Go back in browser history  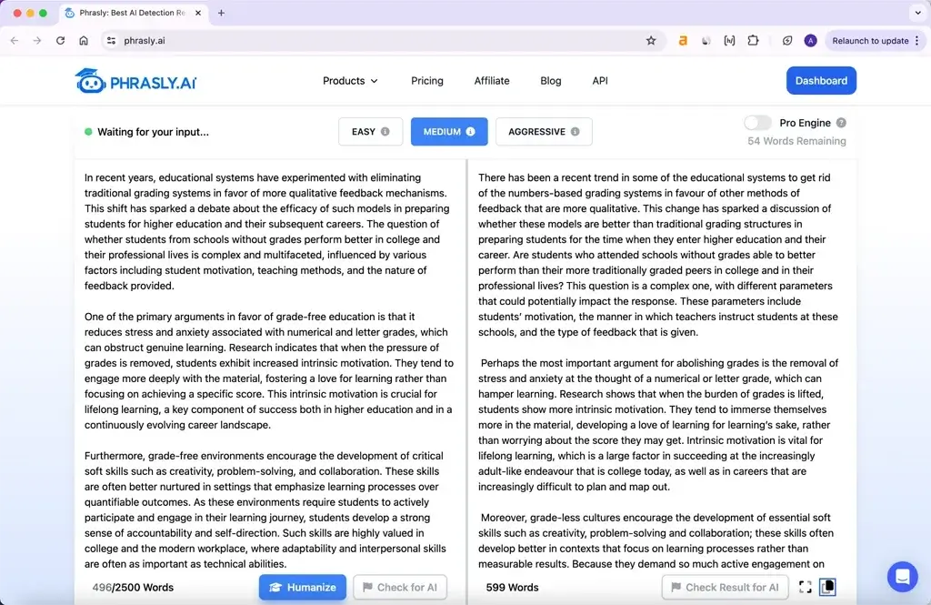(x=15, y=40)
